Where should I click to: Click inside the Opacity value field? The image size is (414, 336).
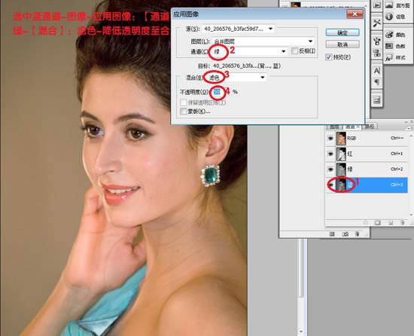pos(217,92)
